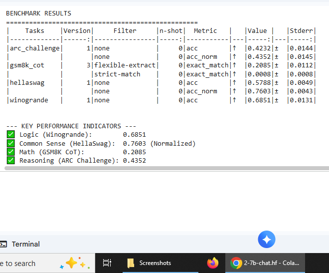Click the gsm8k_cot flexible-extract value 0.2085
This screenshot has width=329, height=273.
point(257,65)
